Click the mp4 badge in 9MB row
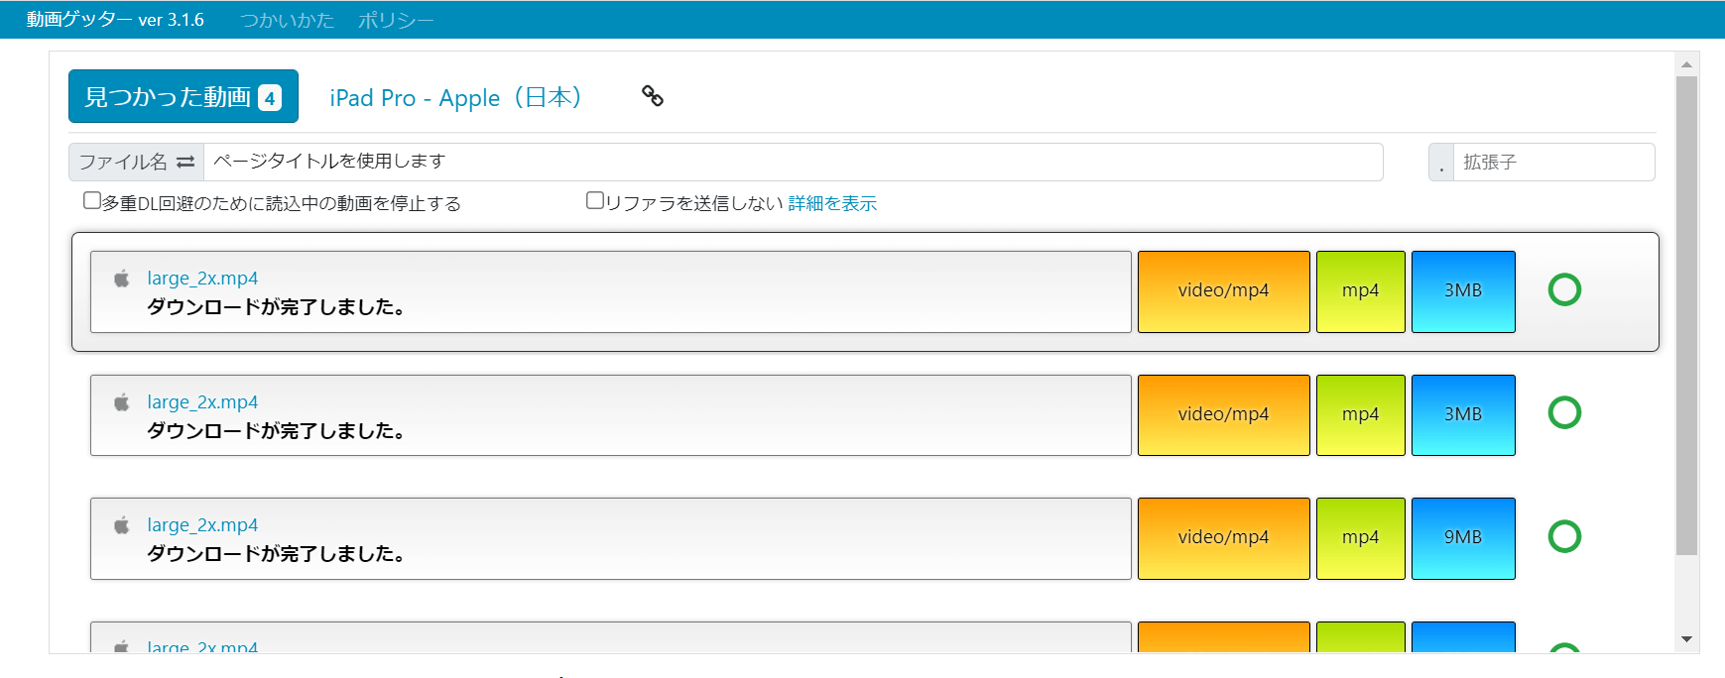 point(1360,538)
